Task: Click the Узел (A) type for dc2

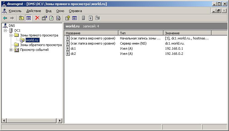Action: 126,54
